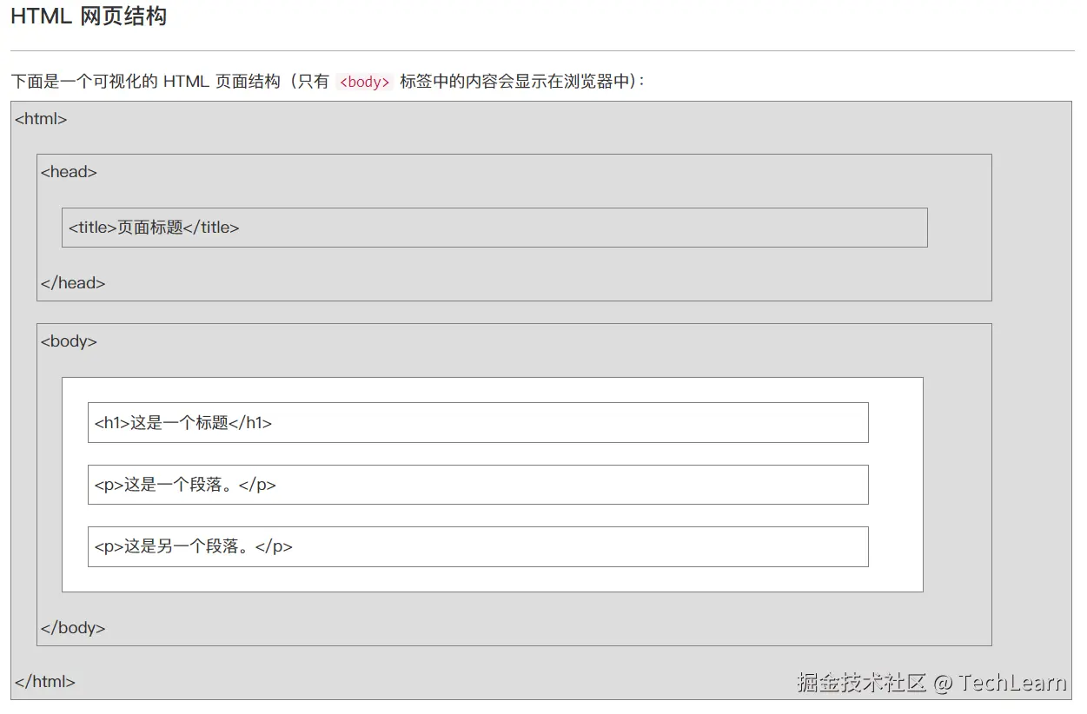Select the <p>这是另一个段落。</p> box
1087x714 pixels.
[478, 546]
